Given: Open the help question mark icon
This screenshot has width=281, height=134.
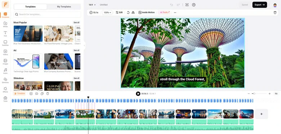Looking at the screenshot, I should pos(193,5).
